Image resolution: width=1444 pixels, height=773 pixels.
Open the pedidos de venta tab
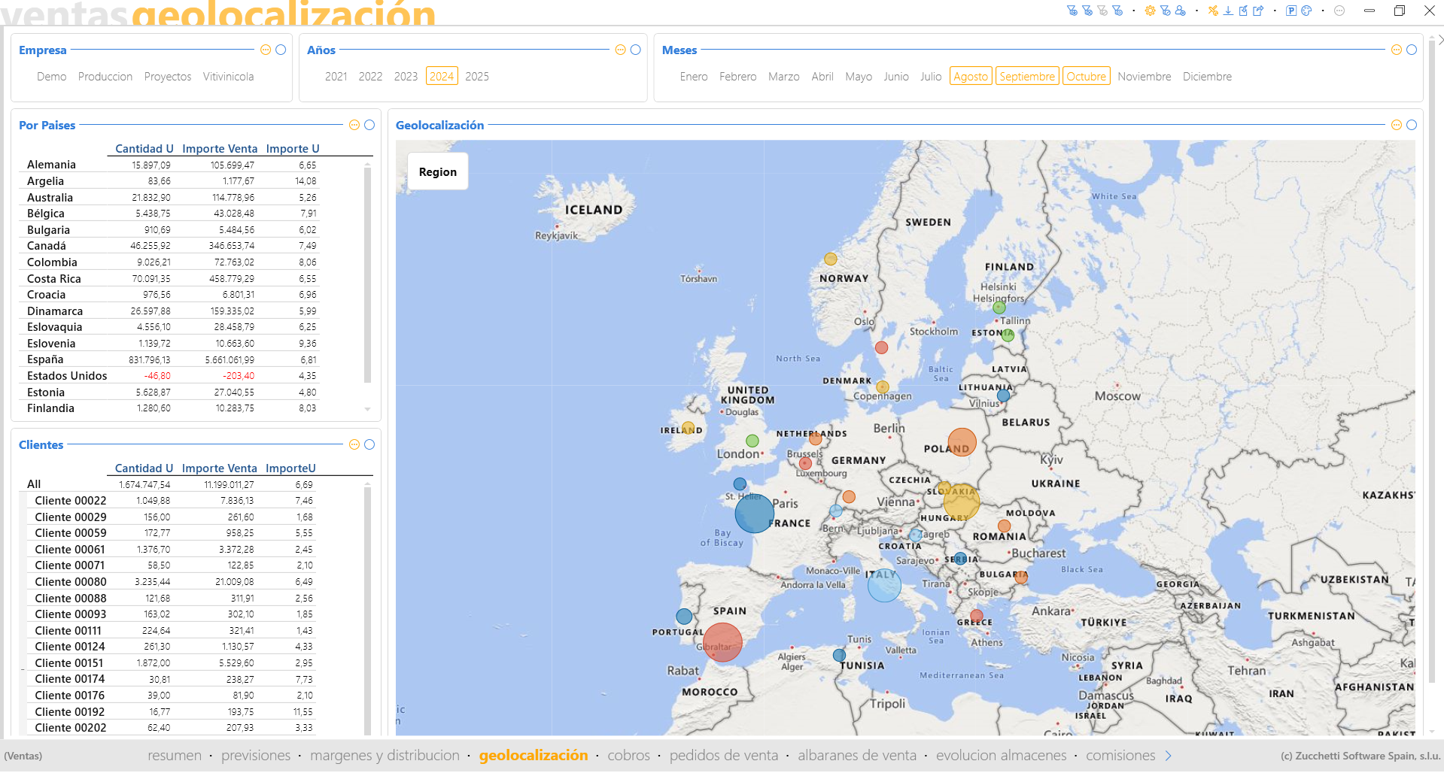(723, 756)
